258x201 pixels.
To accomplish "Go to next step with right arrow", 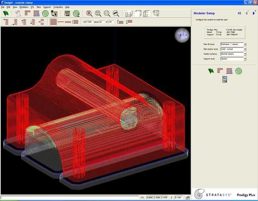I will pos(254,13).
